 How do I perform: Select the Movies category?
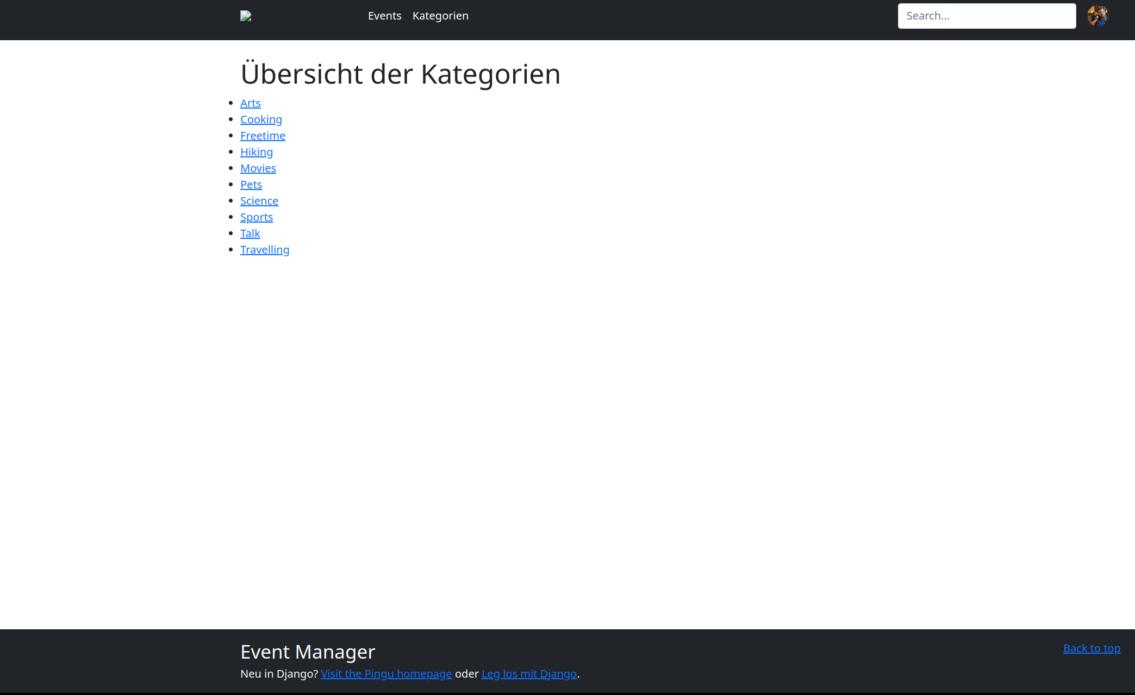pyautogui.click(x=258, y=168)
